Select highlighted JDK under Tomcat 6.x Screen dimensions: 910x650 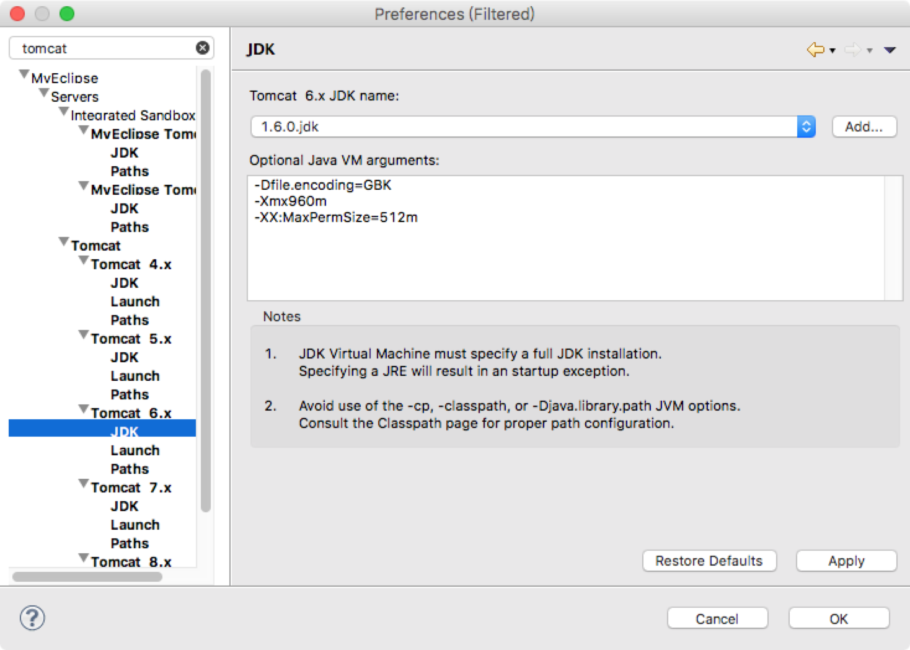(102, 429)
